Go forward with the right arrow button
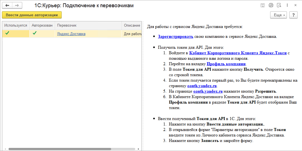Image resolution: width=302 pixels, height=151 pixels. [x=17, y=5]
